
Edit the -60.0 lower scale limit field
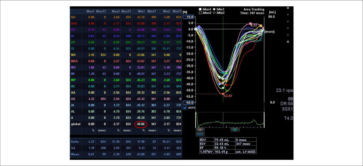pos(189,102)
